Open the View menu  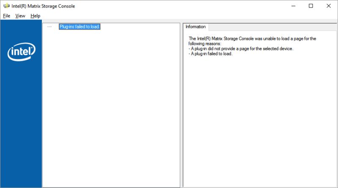[20, 16]
